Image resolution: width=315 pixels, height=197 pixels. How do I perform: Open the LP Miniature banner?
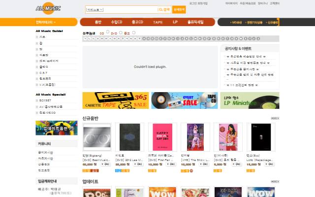250,100
